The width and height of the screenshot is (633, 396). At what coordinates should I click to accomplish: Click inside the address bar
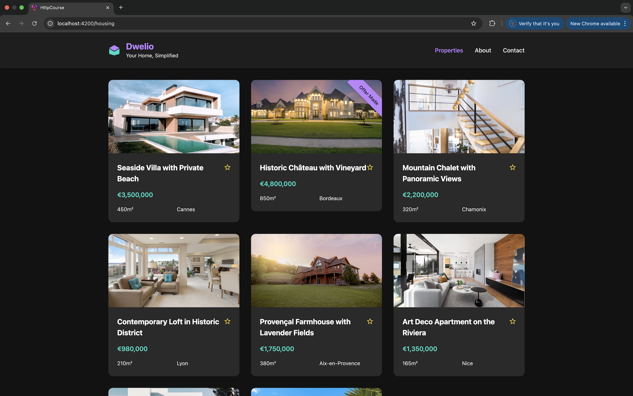click(231, 23)
